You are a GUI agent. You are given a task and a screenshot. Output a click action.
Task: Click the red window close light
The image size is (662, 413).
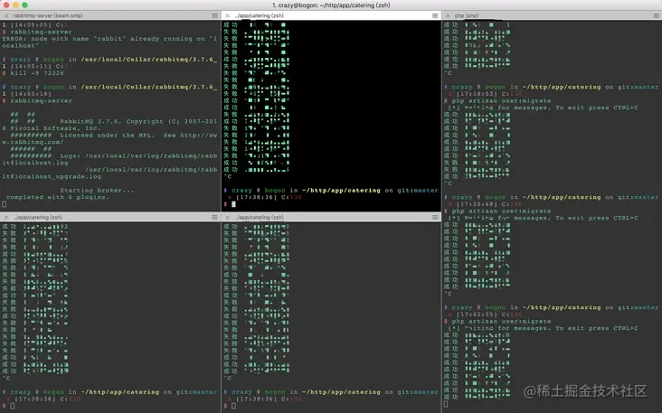click(6, 5)
